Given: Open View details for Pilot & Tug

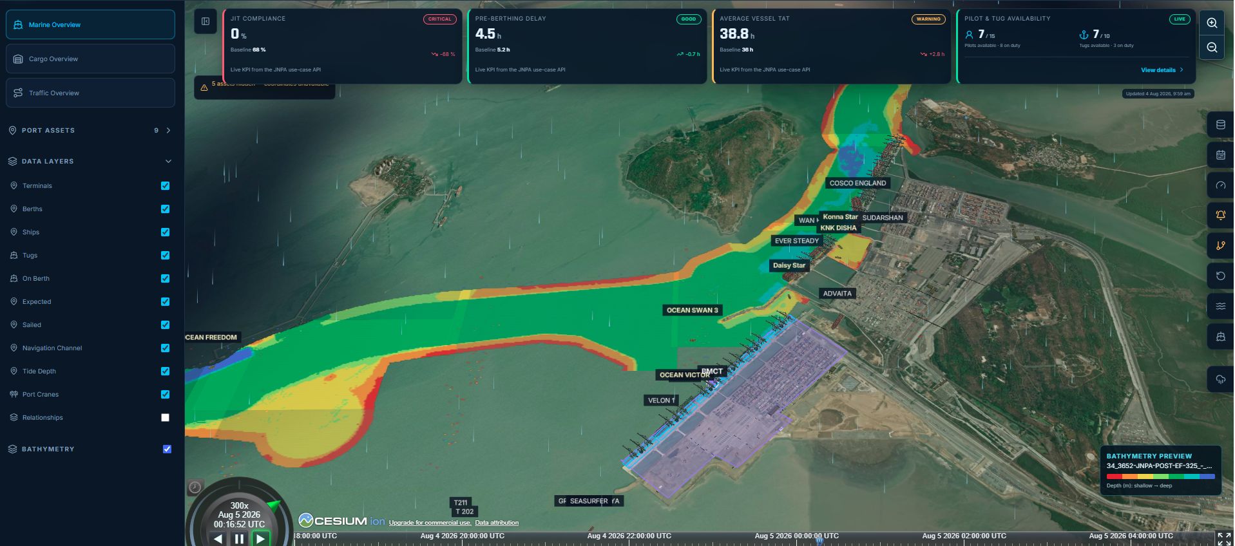Looking at the screenshot, I should tap(1162, 70).
